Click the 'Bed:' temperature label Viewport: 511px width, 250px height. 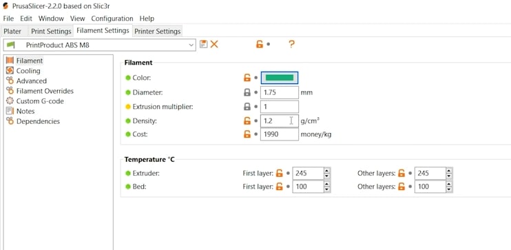pyautogui.click(x=139, y=187)
